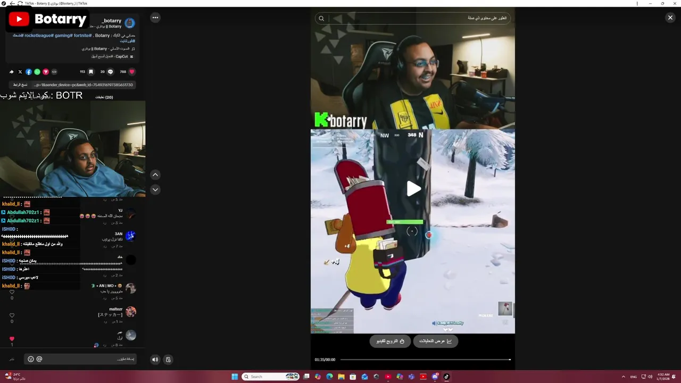Open the #fortnite hashtag
This screenshot has width=681, height=383.
coord(82,36)
